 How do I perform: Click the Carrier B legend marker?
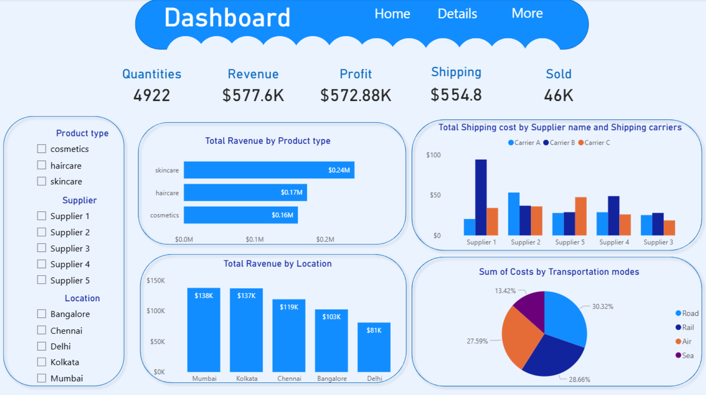coord(546,143)
